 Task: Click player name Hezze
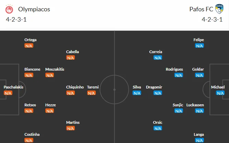click(50, 105)
